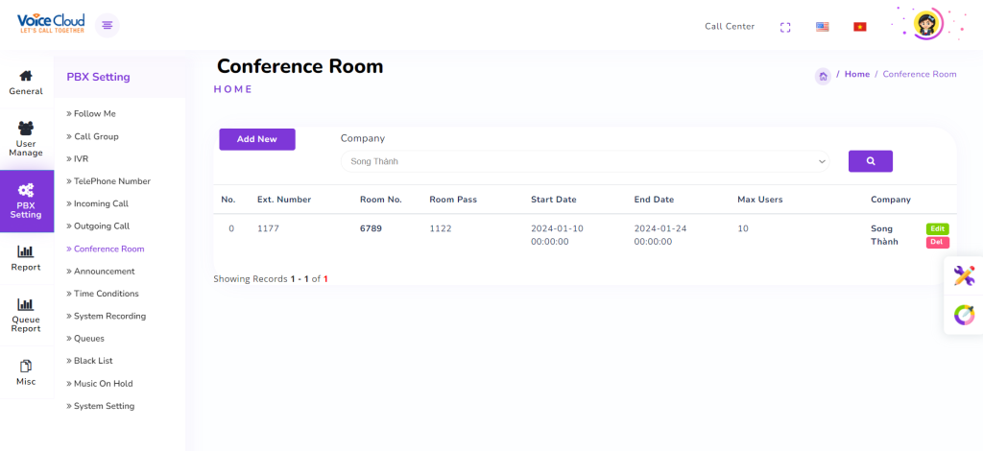Screen dimensions: 983x451
Task: Click the Home breadcrumb link
Action: [857, 74]
